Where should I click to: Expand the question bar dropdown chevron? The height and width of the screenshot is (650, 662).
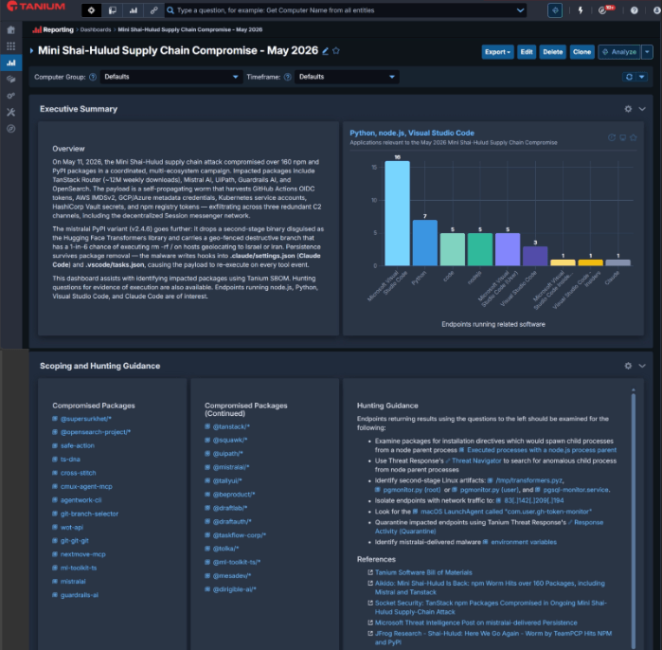[520, 10]
